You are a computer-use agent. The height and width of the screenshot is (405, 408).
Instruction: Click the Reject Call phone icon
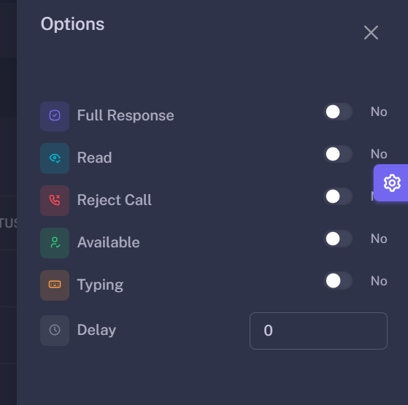pyautogui.click(x=55, y=201)
